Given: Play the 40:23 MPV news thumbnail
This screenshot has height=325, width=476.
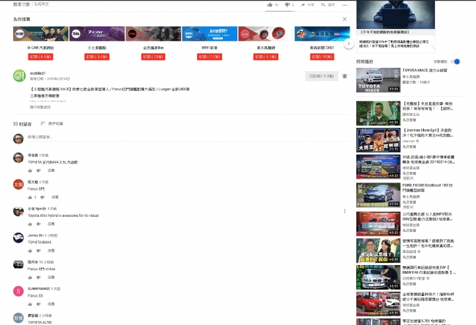Looking at the screenshot, I should (378, 224).
